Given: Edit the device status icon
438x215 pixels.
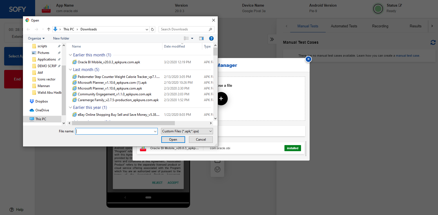Looking at the screenshot, I should coord(400,5).
